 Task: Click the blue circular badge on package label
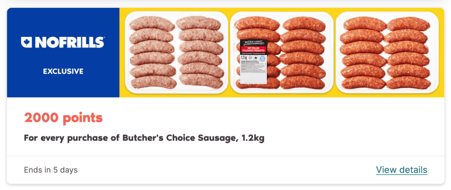pos(262,58)
